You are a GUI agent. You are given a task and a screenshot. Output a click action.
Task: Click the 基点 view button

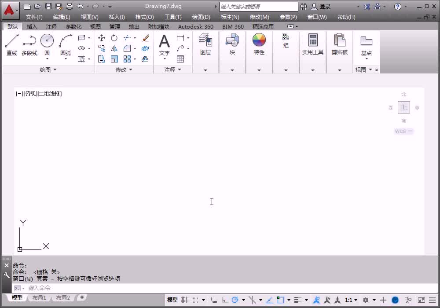coord(366,45)
